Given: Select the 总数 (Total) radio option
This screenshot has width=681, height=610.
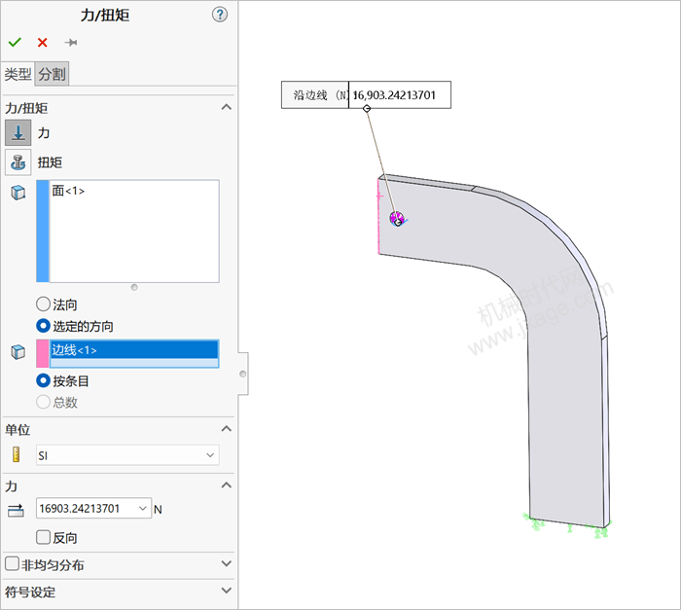Looking at the screenshot, I should coord(43,402).
